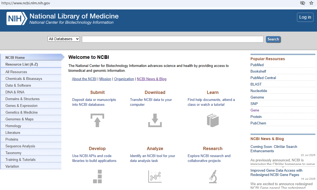Open the All Databases dropdown
This screenshot has height=190, width=317.
(x=64, y=39)
